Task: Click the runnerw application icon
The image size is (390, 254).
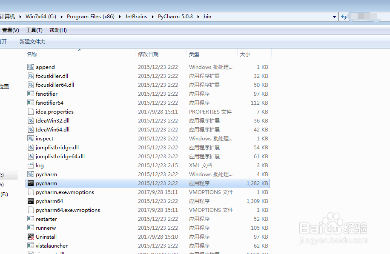Action: (31, 228)
